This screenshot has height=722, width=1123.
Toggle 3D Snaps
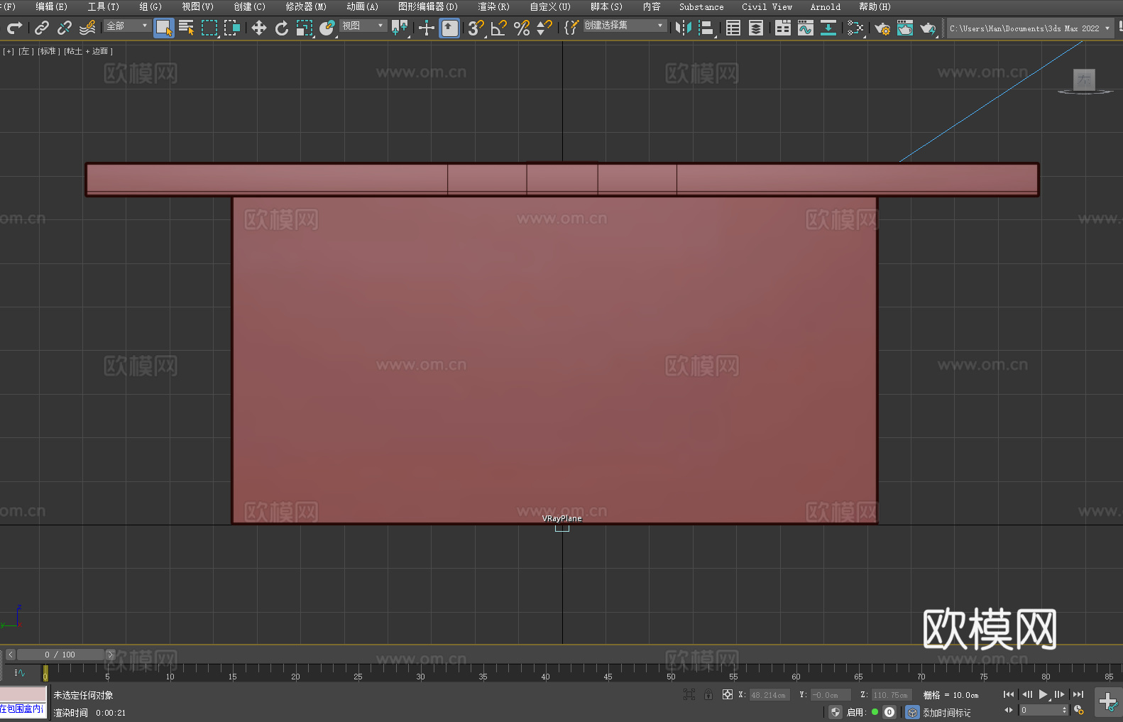[476, 28]
